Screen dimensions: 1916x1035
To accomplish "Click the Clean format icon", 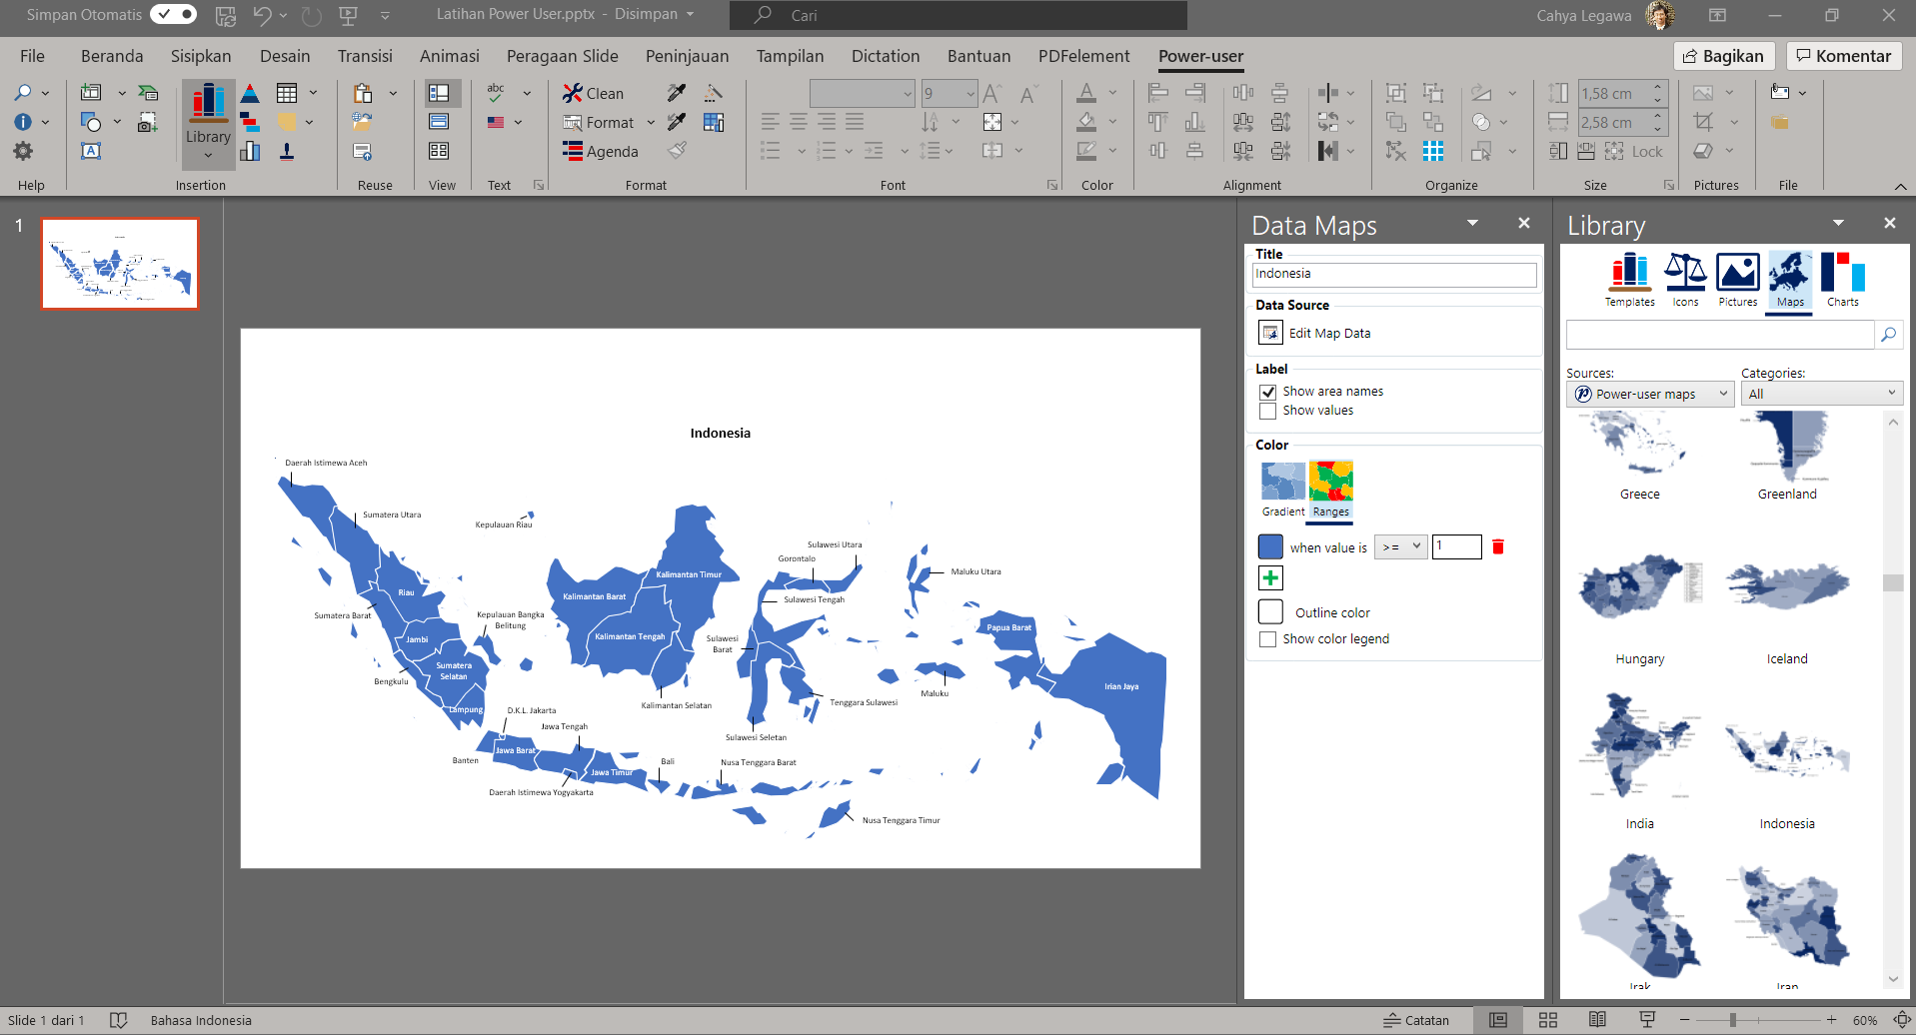I will (573, 93).
